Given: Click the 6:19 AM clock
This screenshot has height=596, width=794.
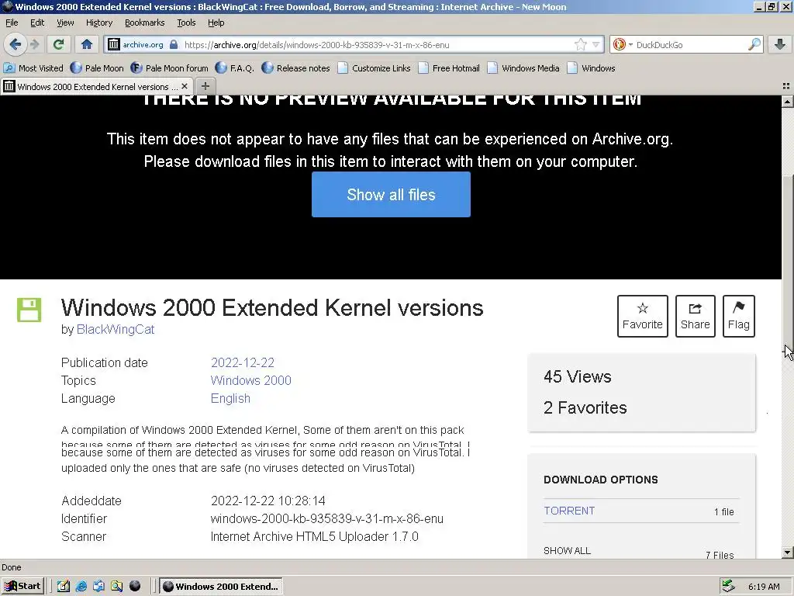Looking at the screenshot, I should click(764, 587).
